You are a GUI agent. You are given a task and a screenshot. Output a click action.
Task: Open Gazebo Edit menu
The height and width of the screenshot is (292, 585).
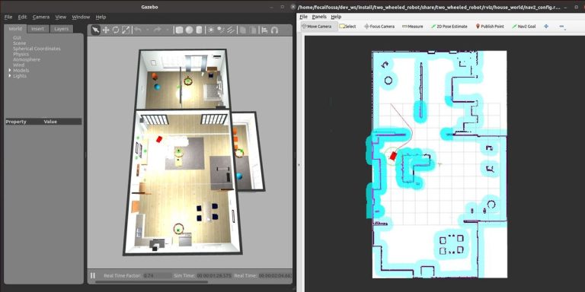click(22, 17)
